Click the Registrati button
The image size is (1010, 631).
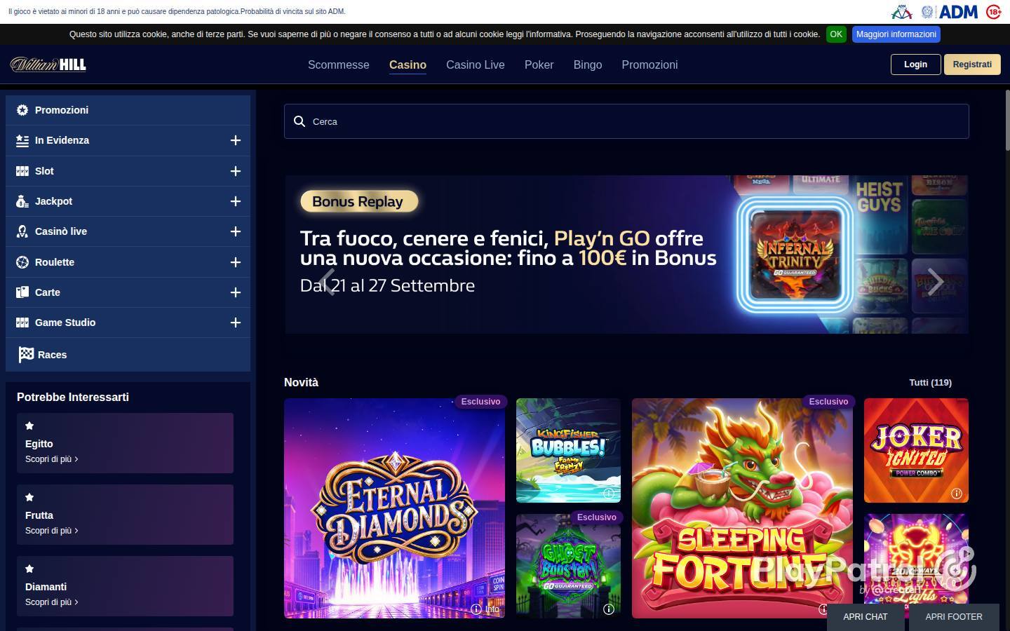(x=972, y=65)
